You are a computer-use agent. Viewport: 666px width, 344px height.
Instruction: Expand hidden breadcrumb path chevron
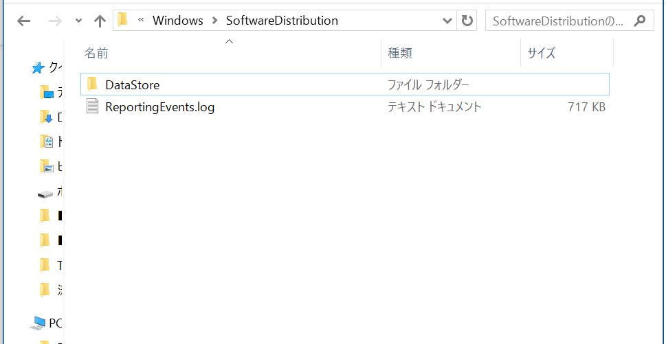(x=141, y=21)
